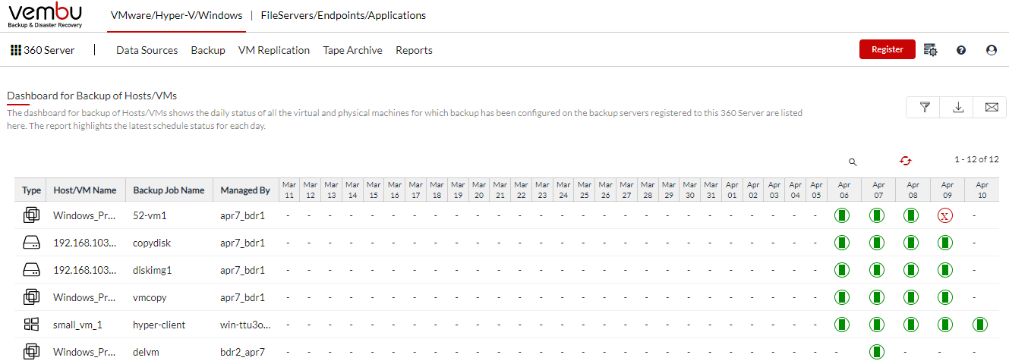Screen dimensions: 1009x364
Task: Sort by Host/VM Name column header
Action: pos(85,190)
